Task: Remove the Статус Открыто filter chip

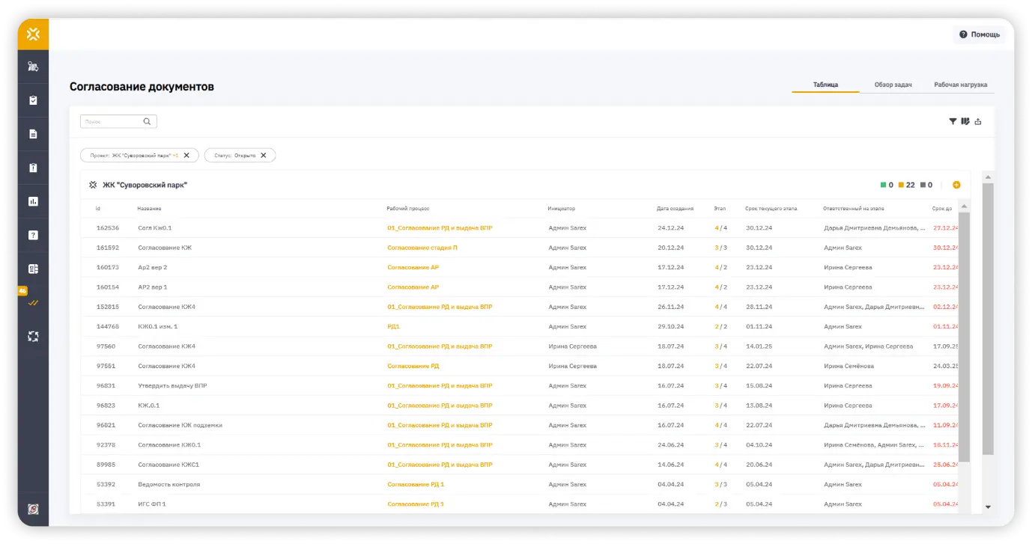Action: pyautogui.click(x=264, y=156)
